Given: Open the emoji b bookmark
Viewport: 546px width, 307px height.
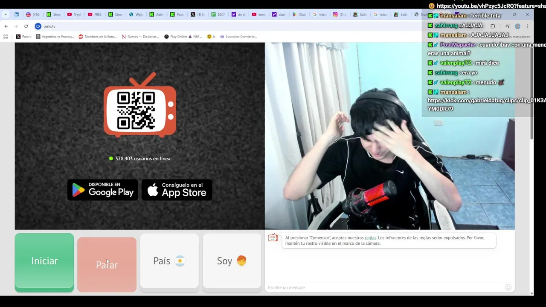Looking at the screenshot, I should 211,37.
